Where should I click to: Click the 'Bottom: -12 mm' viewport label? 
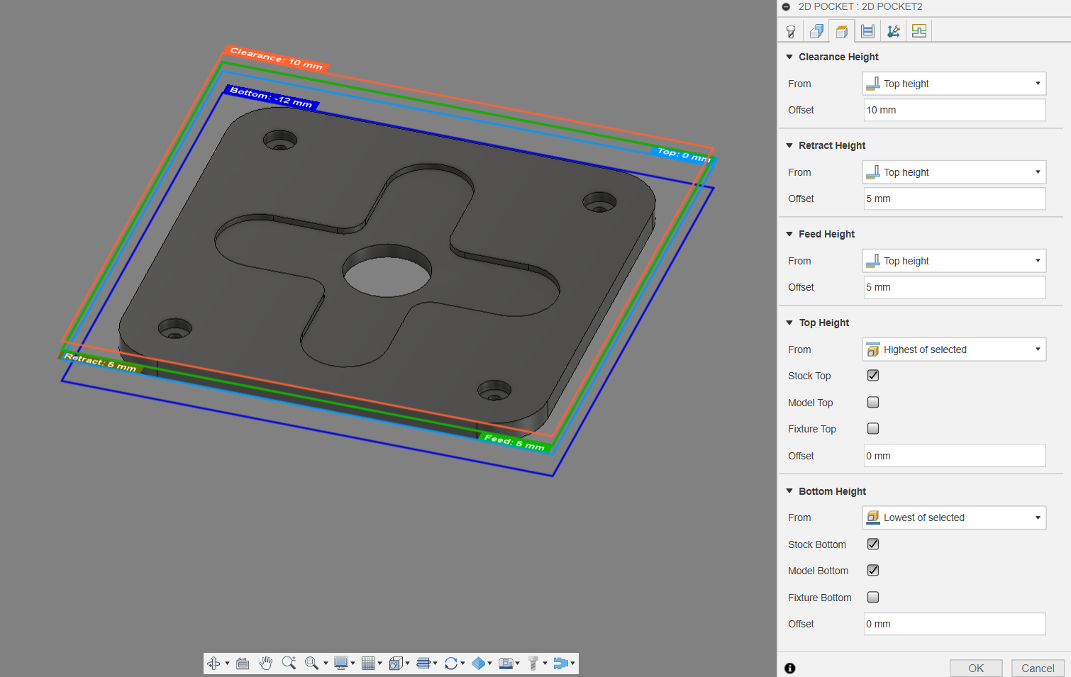click(271, 97)
